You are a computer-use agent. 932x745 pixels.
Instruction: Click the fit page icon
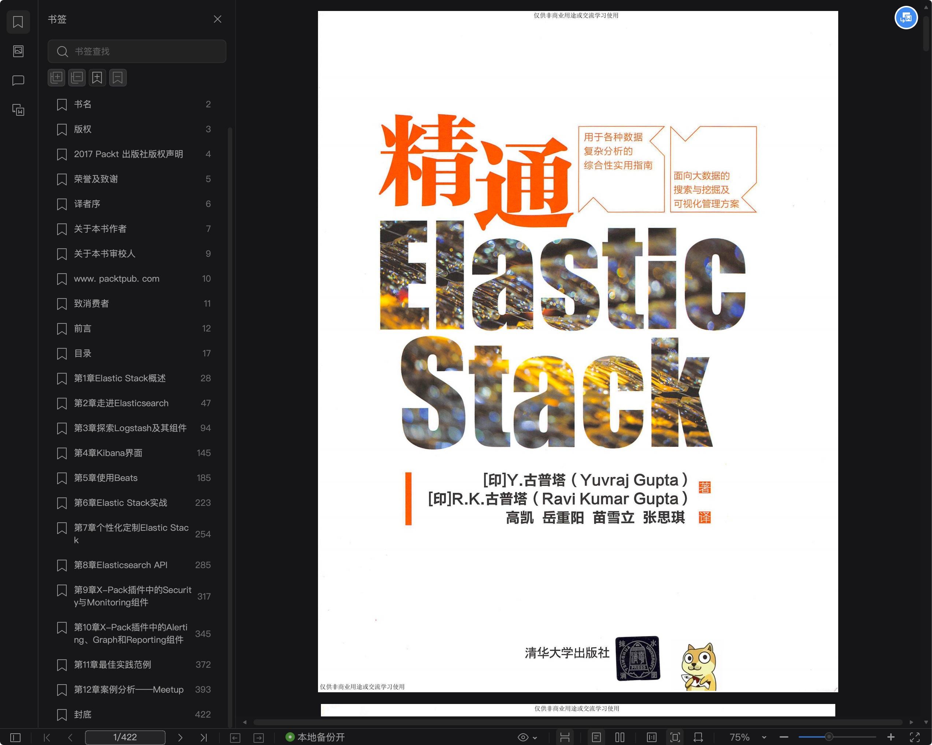675,737
